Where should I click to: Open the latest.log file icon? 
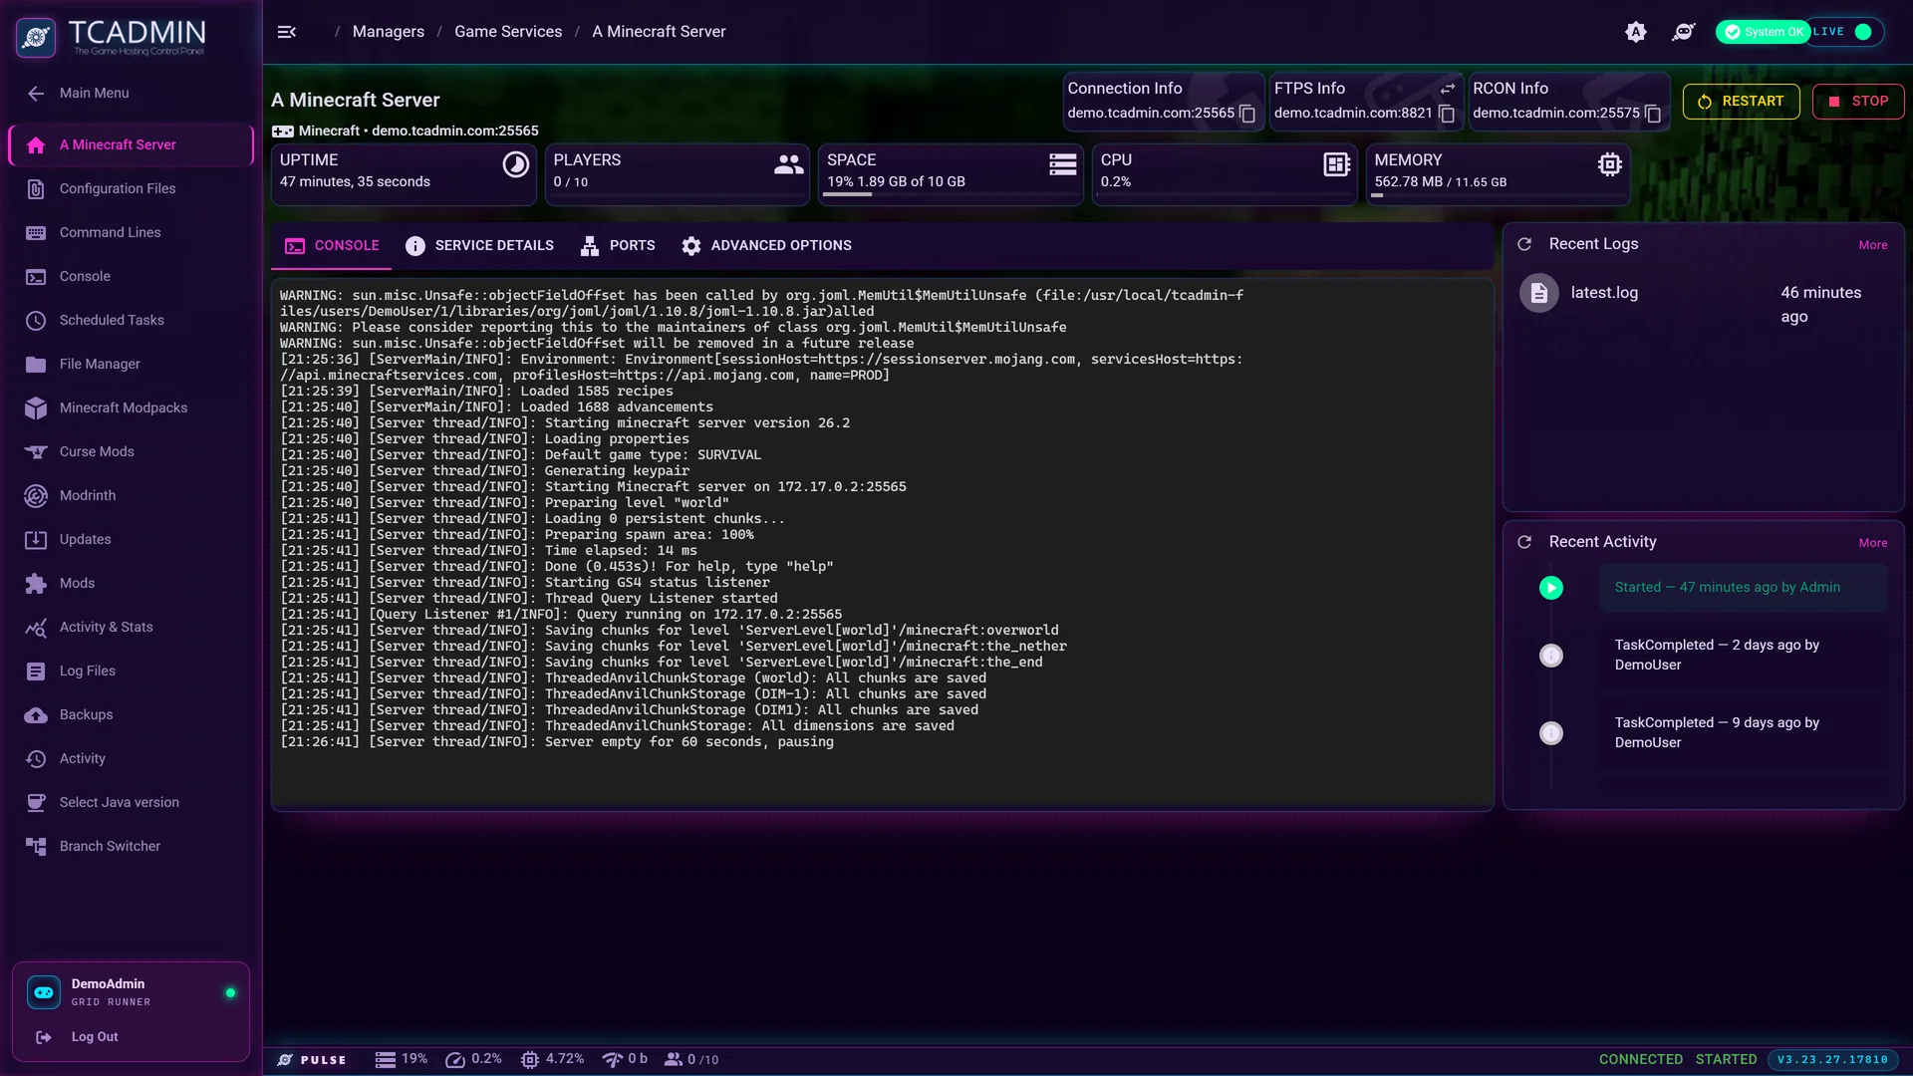[x=1539, y=293]
